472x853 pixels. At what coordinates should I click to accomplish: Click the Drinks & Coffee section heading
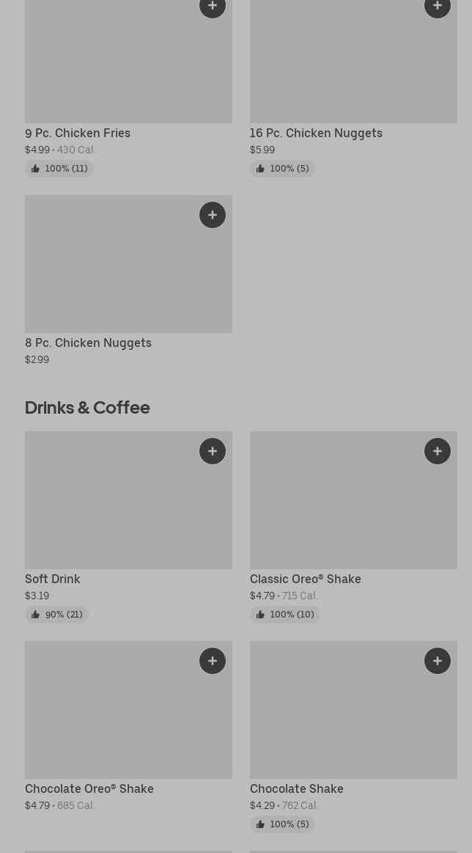pos(87,408)
